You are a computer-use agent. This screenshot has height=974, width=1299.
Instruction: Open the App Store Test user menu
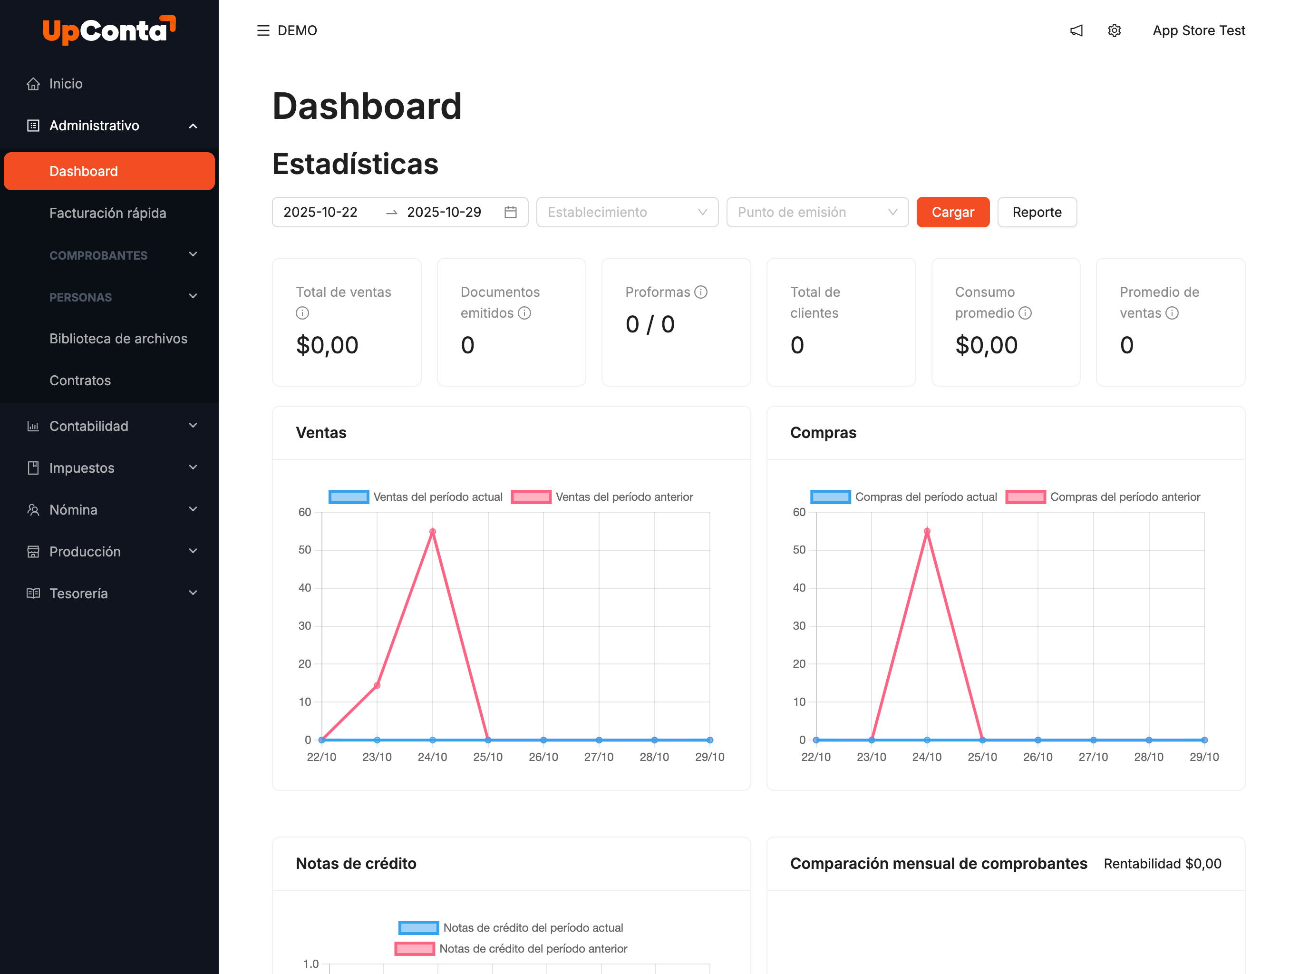[1199, 30]
